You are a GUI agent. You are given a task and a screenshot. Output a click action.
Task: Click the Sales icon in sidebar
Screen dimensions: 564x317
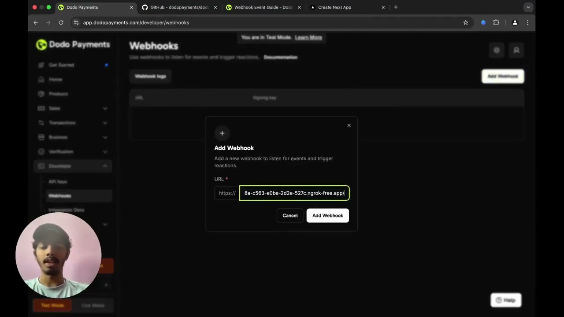pos(41,108)
